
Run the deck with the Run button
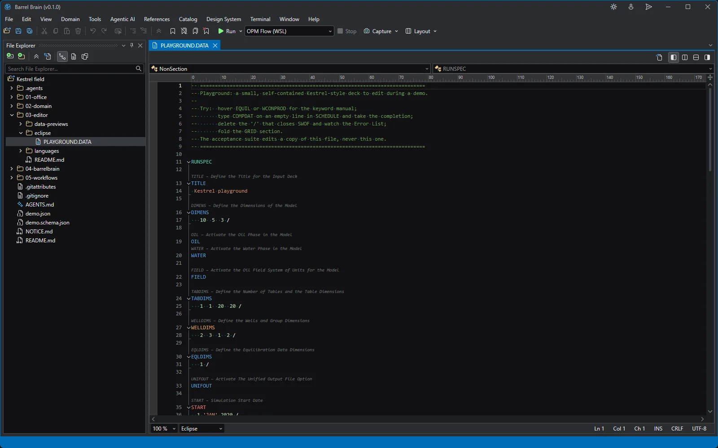(x=227, y=31)
